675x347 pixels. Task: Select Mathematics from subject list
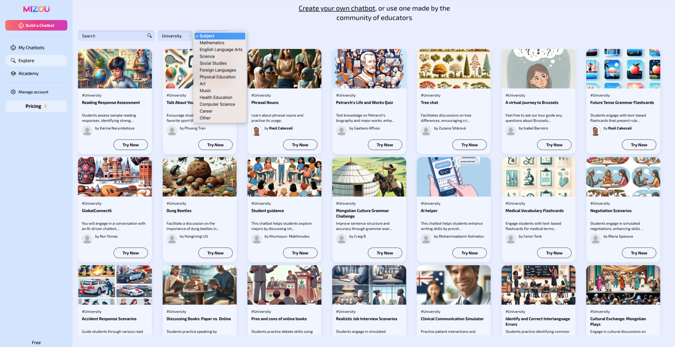[212, 42]
